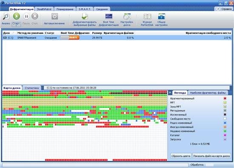Open the dropdown arrow under Старт
The width and height of the screenshot is (234, 168).
coord(16,26)
